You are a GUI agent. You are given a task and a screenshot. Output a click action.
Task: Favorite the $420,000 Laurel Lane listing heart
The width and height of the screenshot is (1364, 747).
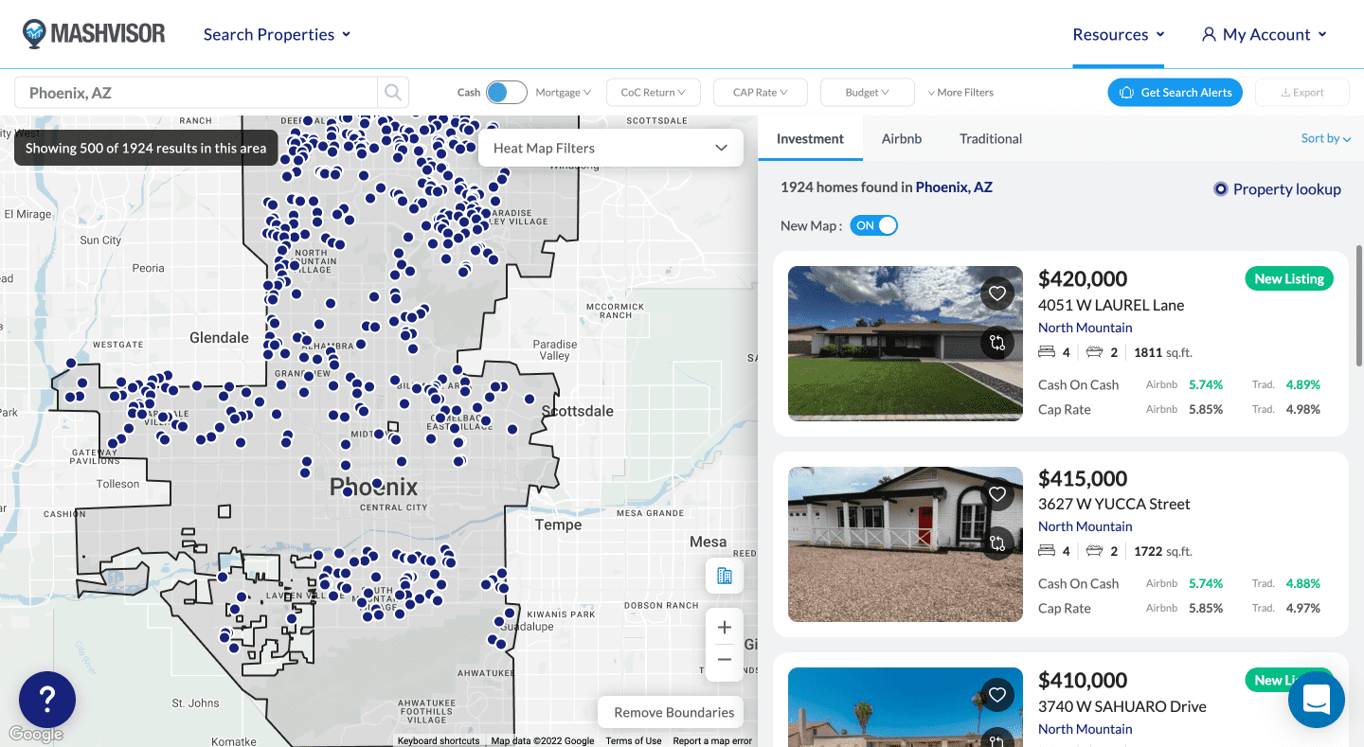(997, 293)
